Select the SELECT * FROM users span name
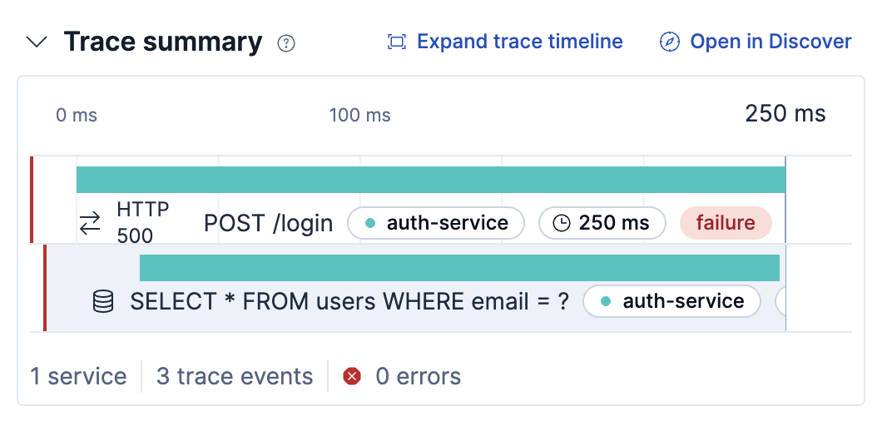The width and height of the screenshot is (882, 426). coord(349,301)
